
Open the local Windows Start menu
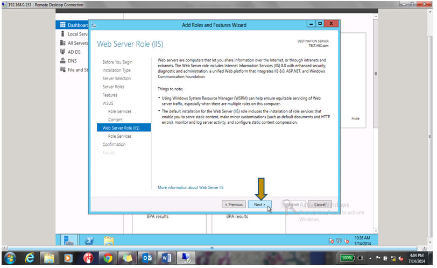pyautogui.click(x=10, y=258)
